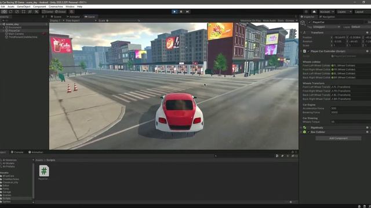Expand the PlayerCar tree arrow
Screen dimensions: 371x208
coord(3,31)
